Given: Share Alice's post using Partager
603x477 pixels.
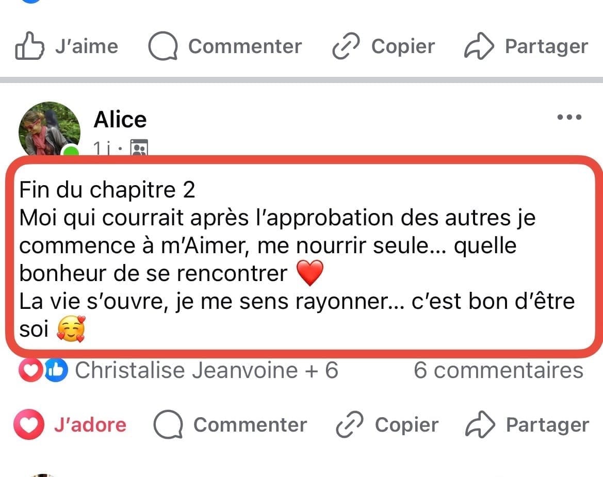Looking at the screenshot, I should (527, 425).
